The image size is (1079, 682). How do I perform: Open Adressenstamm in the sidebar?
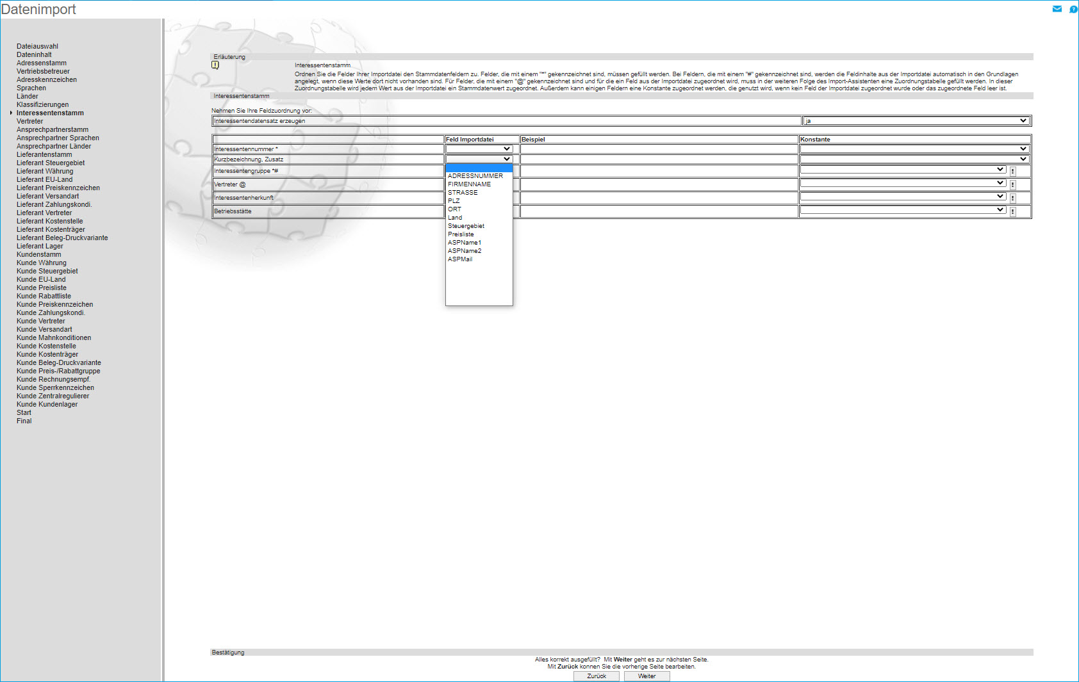(x=42, y=63)
